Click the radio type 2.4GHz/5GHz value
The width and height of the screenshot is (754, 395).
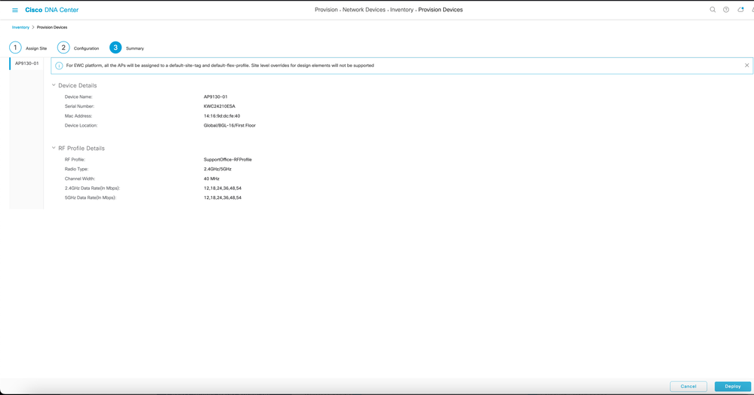217,169
